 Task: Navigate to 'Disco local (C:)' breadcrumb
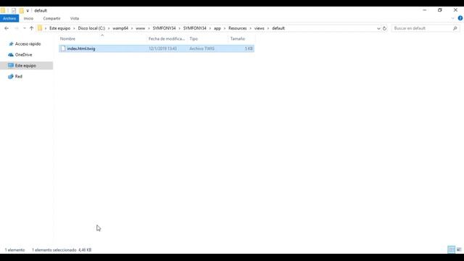coord(91,28)
